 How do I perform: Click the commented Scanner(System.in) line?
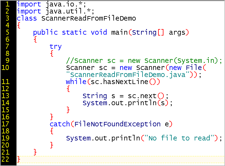click(x=144, y=61)
